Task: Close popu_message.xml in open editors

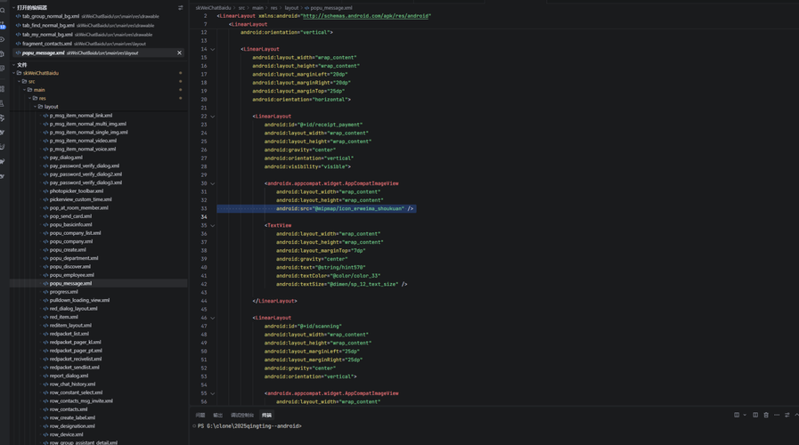Action: tap(179, 53)
